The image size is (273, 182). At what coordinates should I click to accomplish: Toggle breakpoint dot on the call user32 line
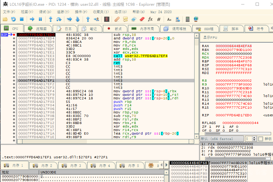click(14, 56)
